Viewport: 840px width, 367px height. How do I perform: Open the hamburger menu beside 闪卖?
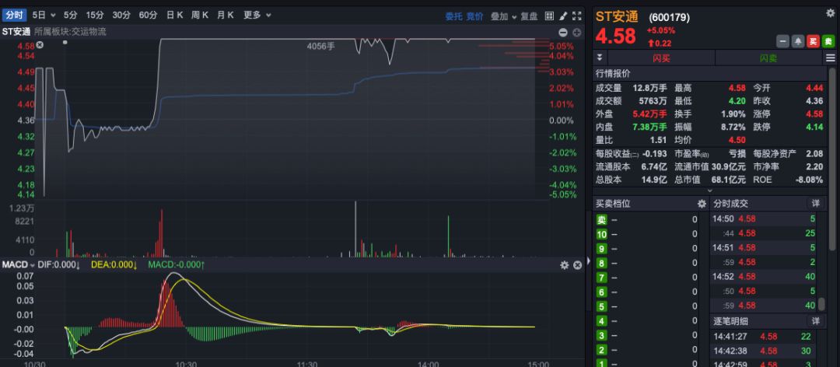831,58
